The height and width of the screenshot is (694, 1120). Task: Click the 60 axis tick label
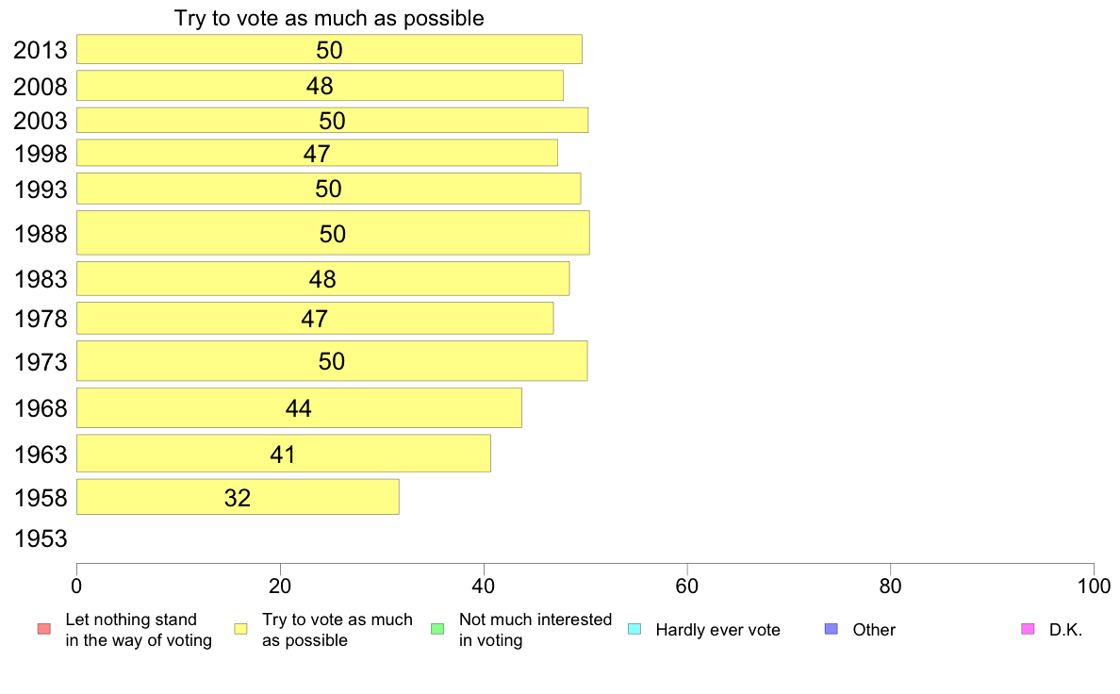point(687,587)
